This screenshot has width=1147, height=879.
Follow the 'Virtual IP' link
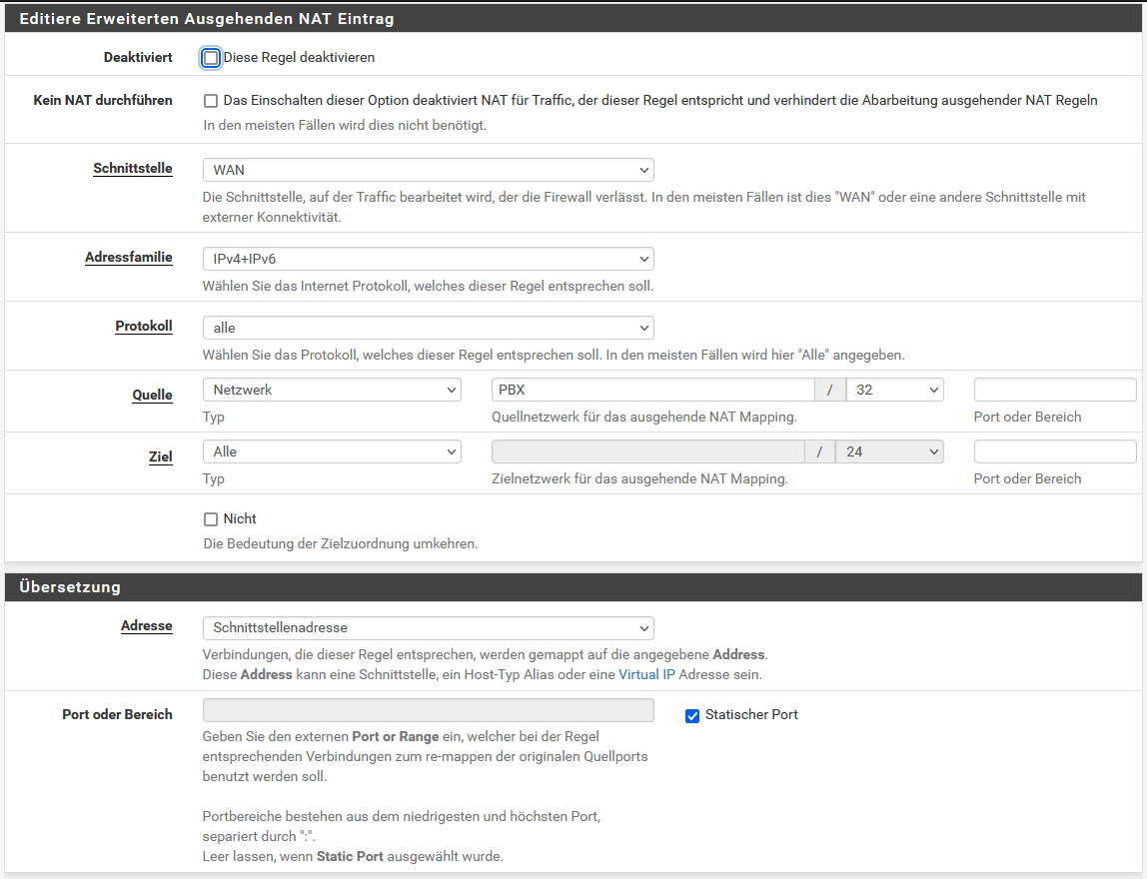[646, 674]
